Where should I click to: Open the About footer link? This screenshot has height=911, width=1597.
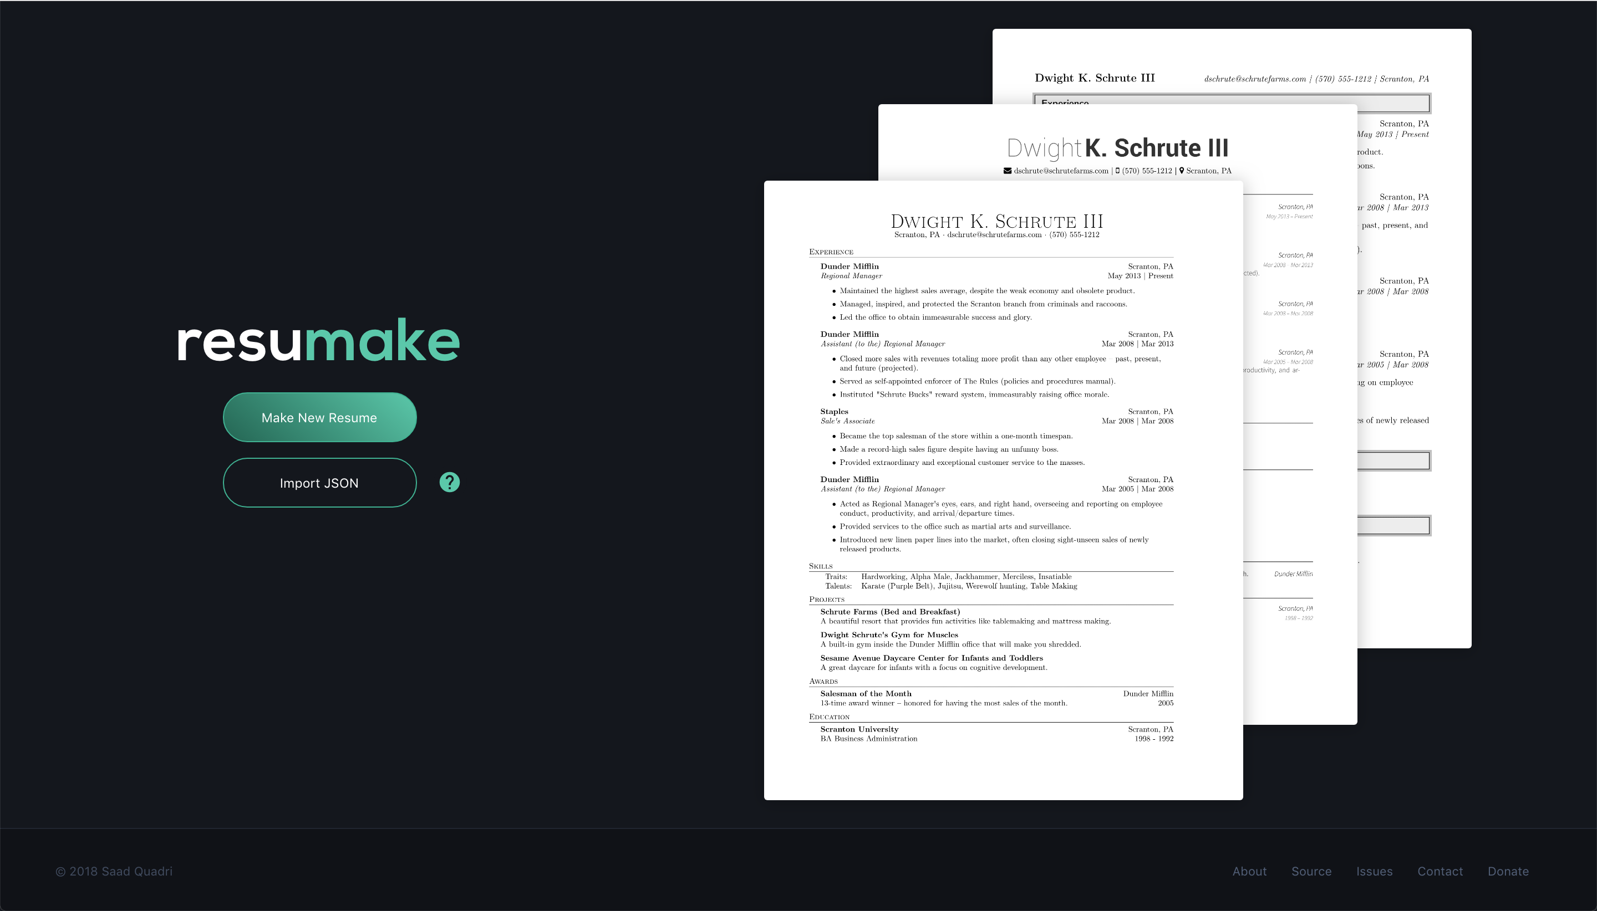1249,871
